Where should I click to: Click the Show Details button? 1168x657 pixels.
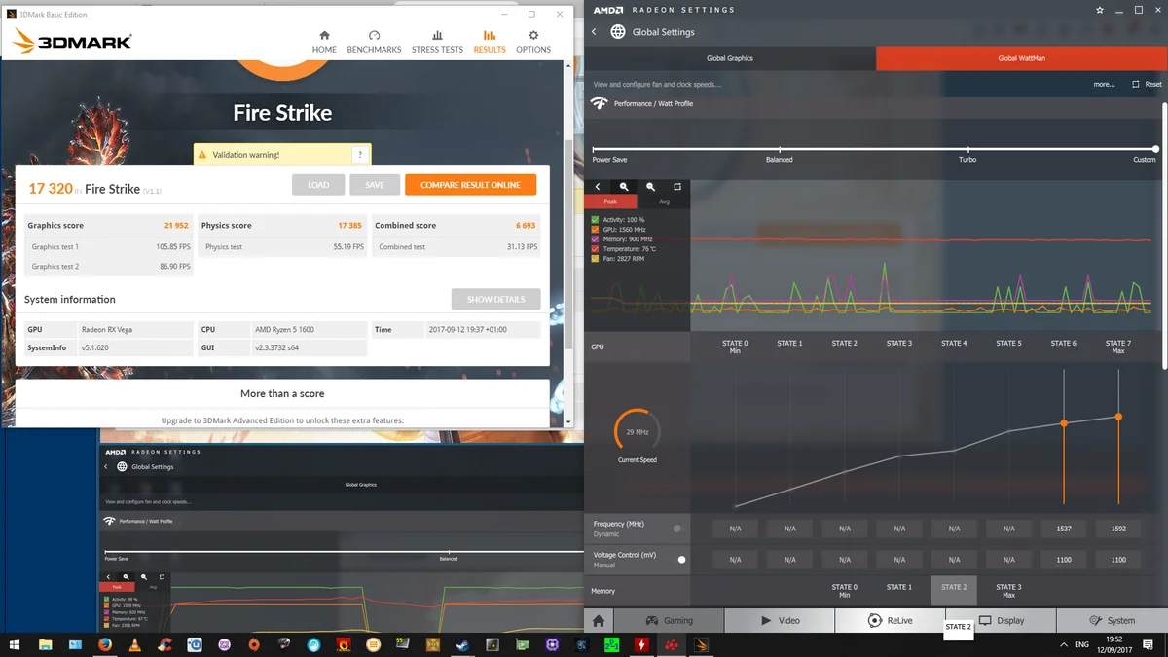495,300
